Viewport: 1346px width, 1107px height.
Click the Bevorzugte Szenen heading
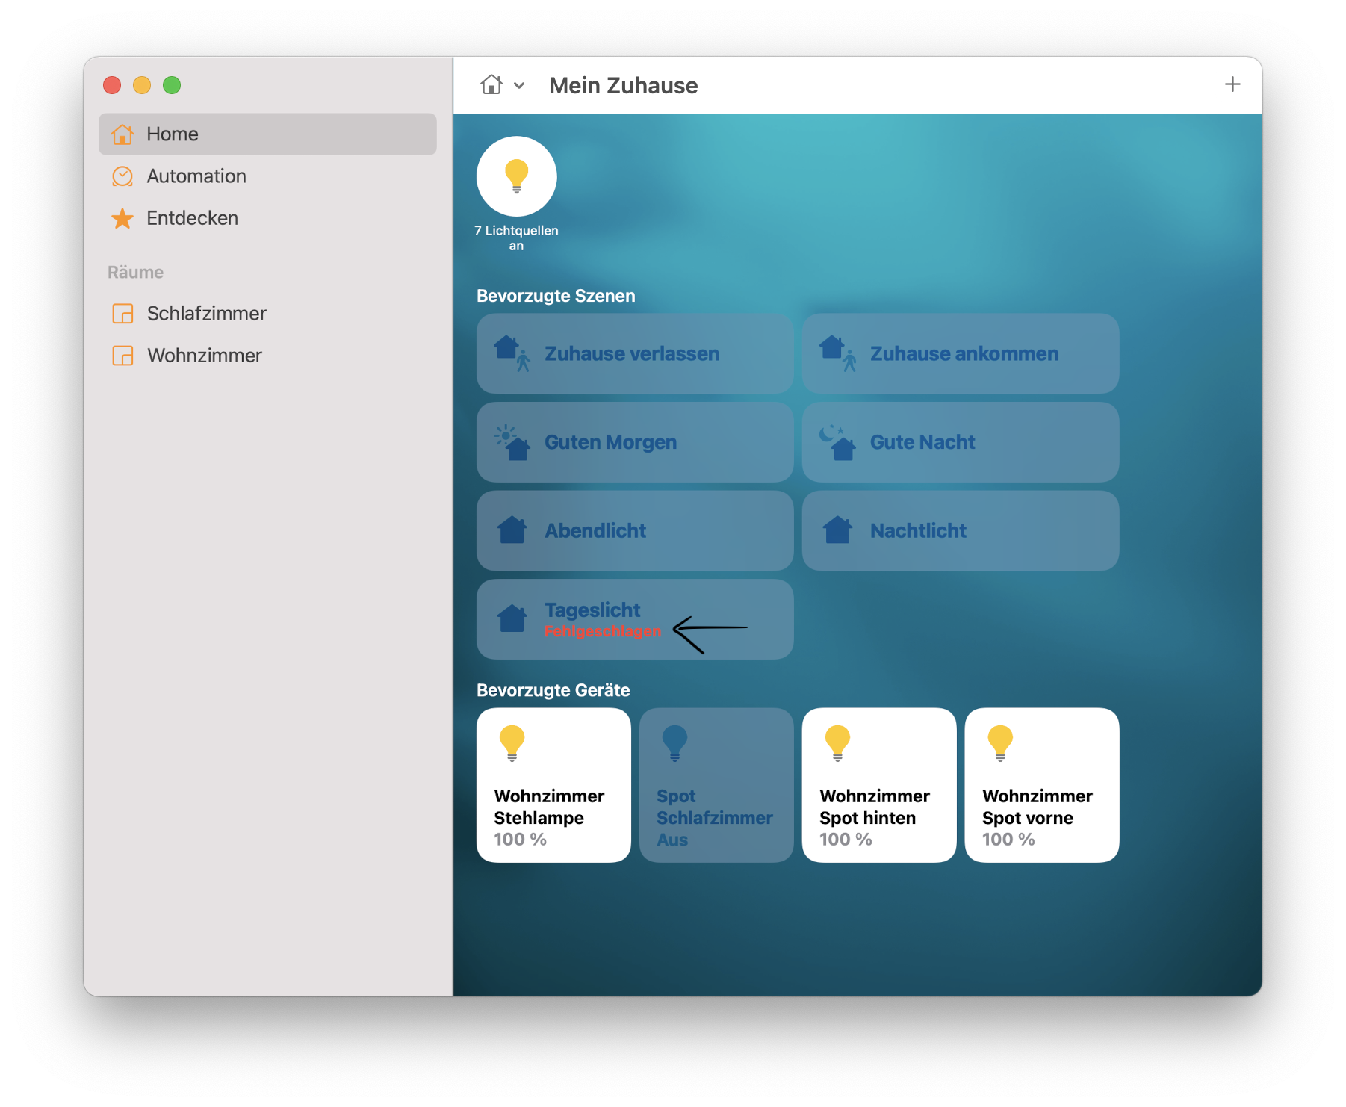pos(556,296)
